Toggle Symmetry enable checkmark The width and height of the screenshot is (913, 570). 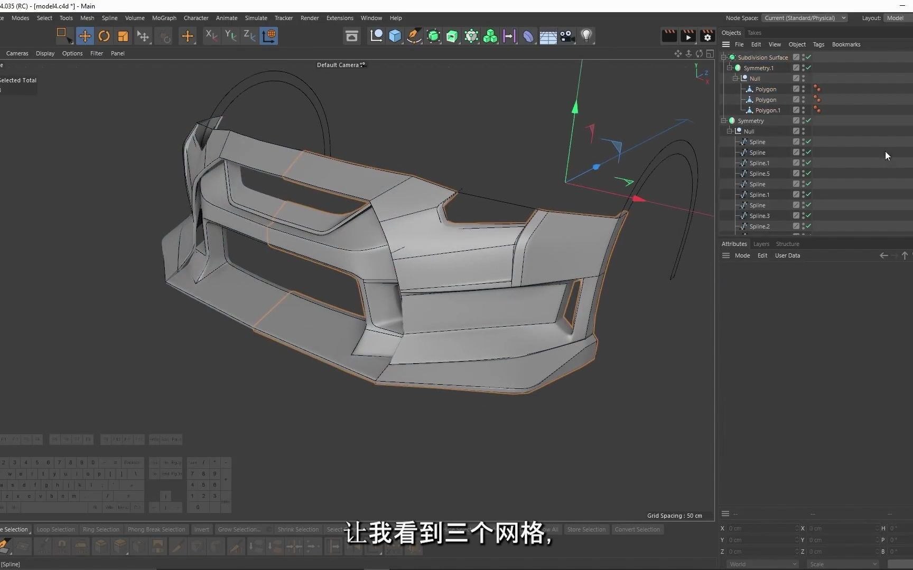(809, 120)
